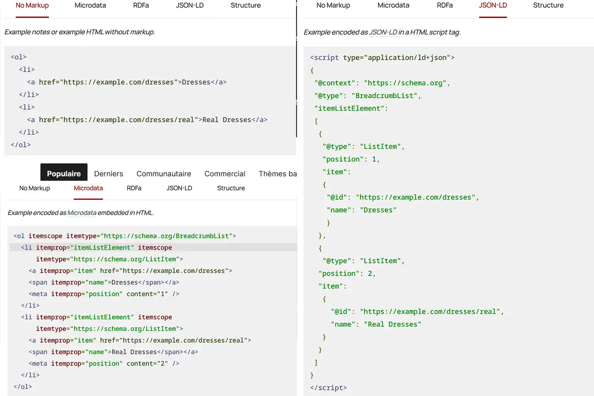Viewport: 594px width, 396px height.
Task: Click the italic note "Example notes or example HTML without markup."
Action: coord(79,32)
